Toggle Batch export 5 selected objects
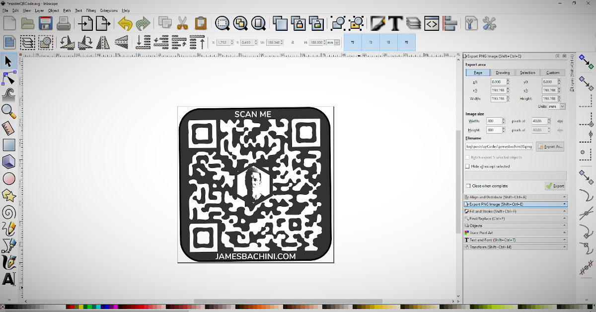596x312 pixels. tap(467, 157)
